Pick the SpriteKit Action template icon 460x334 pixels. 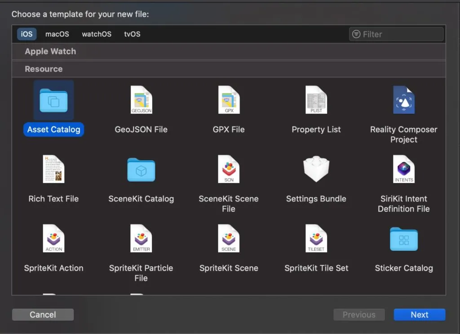tap(53, 238)
